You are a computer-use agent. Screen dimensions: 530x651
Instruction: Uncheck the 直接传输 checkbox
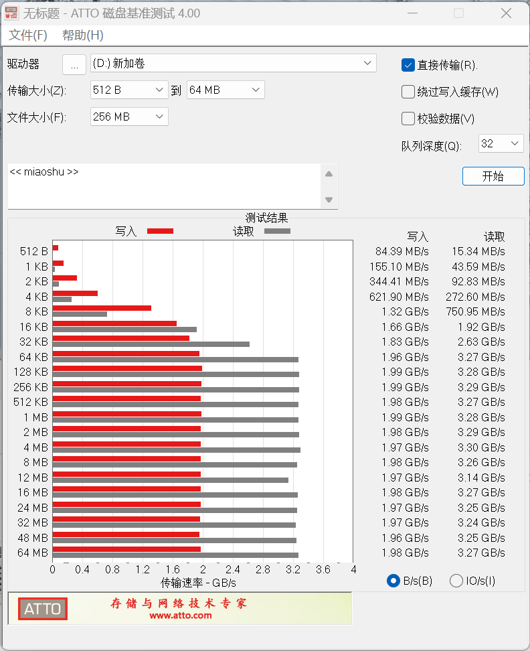point(408,65)
